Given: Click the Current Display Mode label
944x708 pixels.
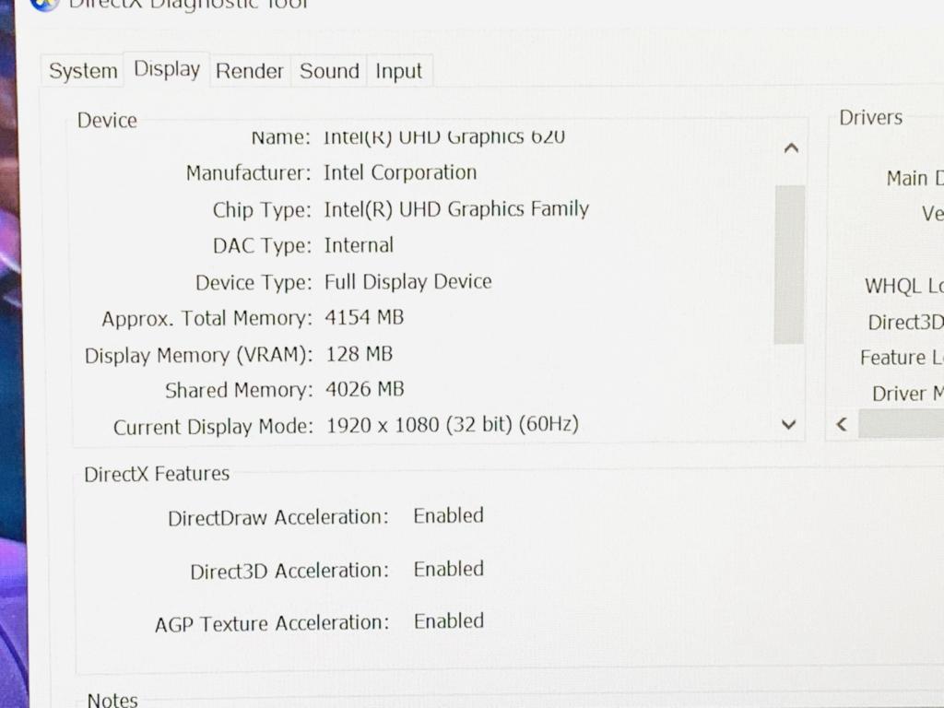Looking at the screenshot, I should (x=213, y=427).
